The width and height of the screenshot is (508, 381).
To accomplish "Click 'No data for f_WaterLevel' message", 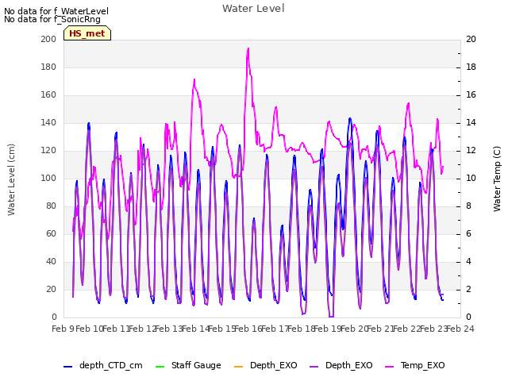I will point(56,11).
